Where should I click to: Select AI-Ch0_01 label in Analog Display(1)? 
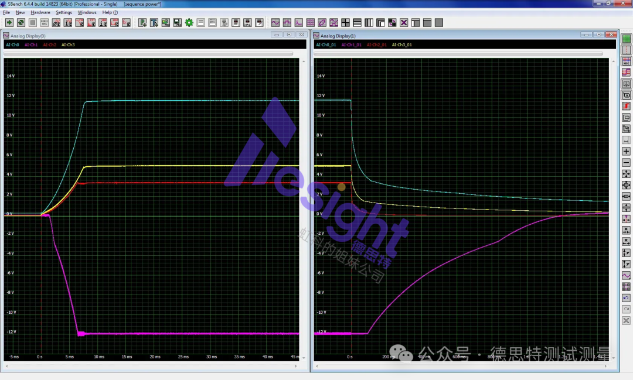(326, 44)
